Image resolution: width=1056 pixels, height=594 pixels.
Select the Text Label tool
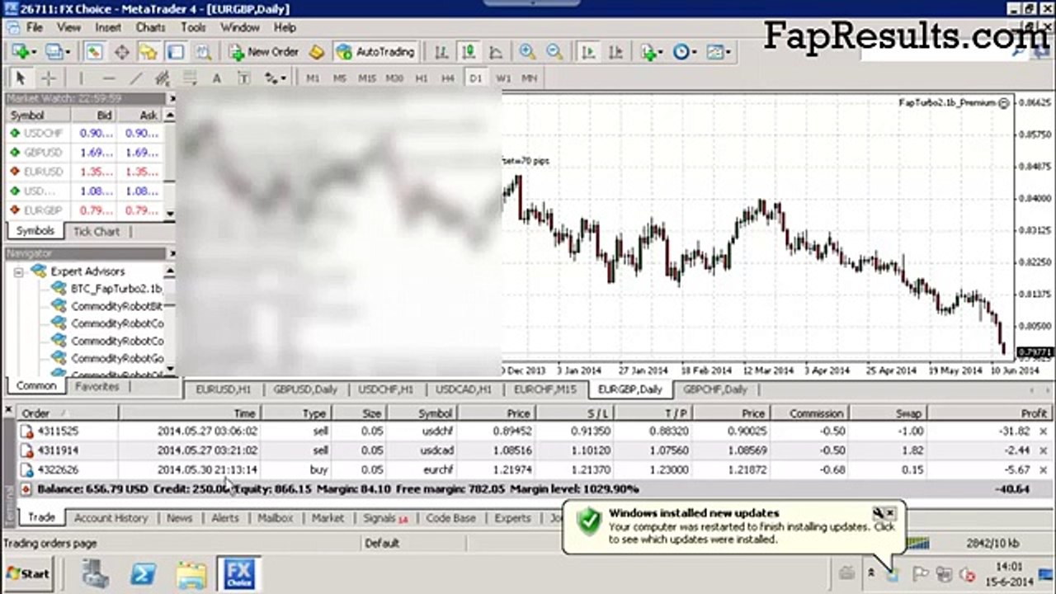click(244, 78)
